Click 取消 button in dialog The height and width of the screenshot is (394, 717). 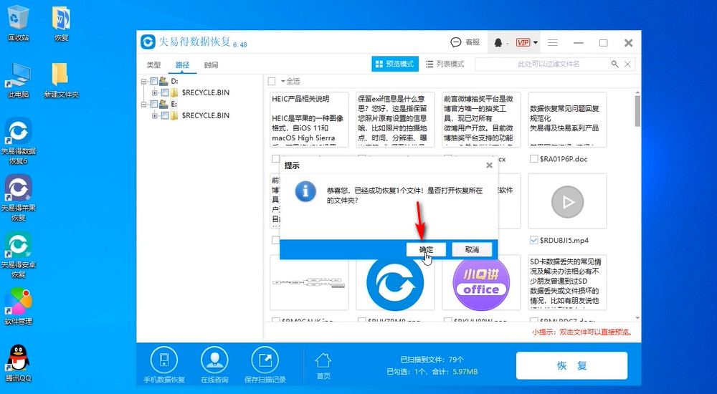(x=472, y=249)
